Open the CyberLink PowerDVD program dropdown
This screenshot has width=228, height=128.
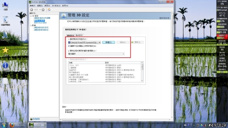tap(84, 43)
